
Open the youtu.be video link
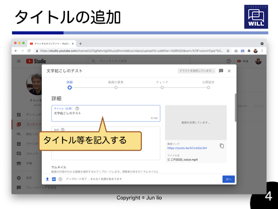point(187,148)
